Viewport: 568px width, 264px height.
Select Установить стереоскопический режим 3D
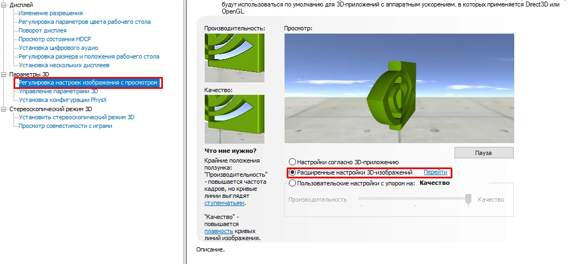[x=77, y=117]
